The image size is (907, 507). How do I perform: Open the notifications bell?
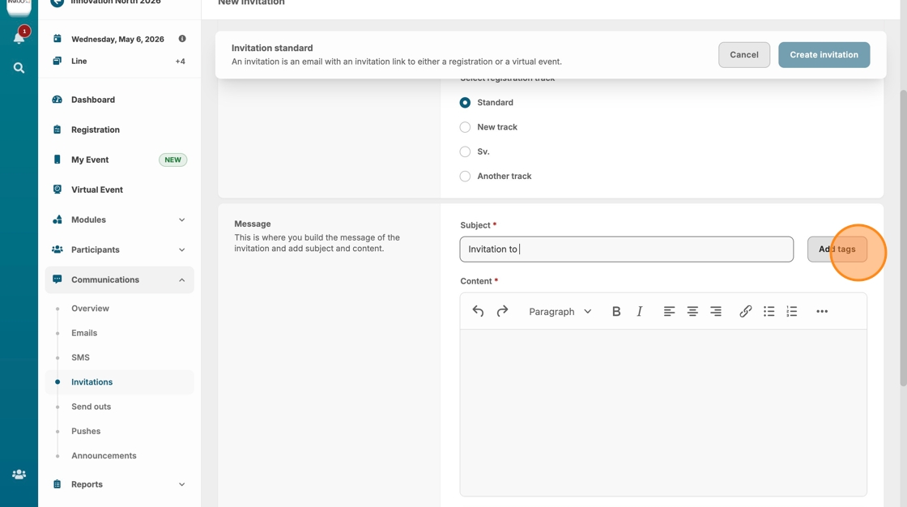(x=19, y=38)
